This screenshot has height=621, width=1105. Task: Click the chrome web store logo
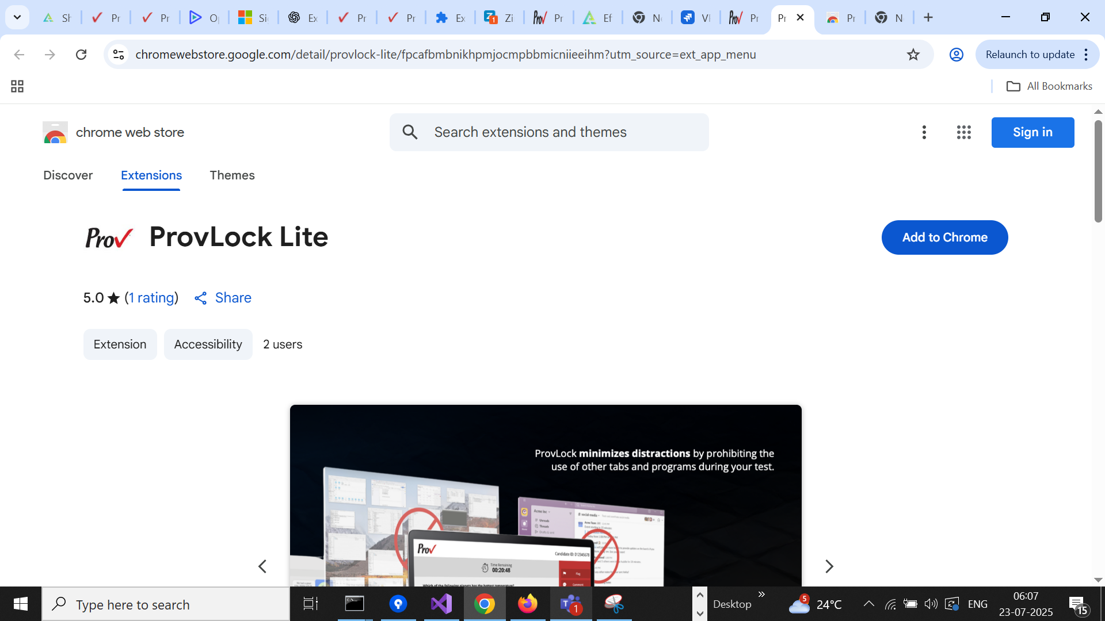113,132
